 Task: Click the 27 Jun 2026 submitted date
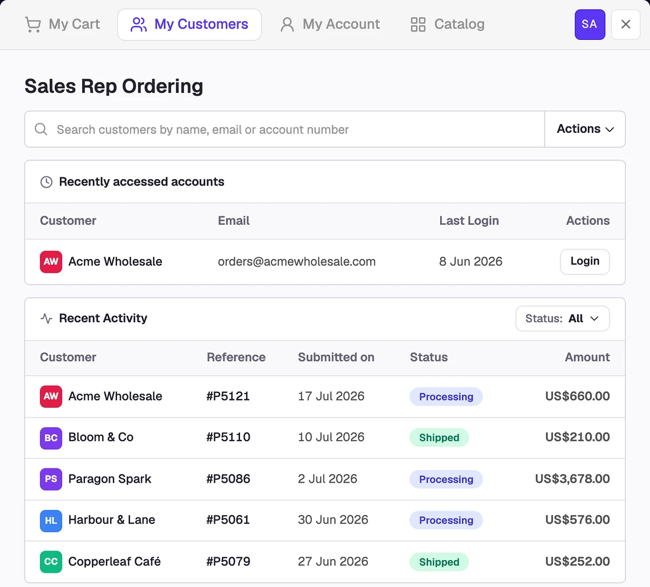pyautogui.click(x=333, y=561)
